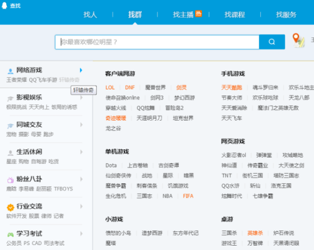
Task: Open the 找课程 tab
Action: pyautogui.click(x=235, y=14)
